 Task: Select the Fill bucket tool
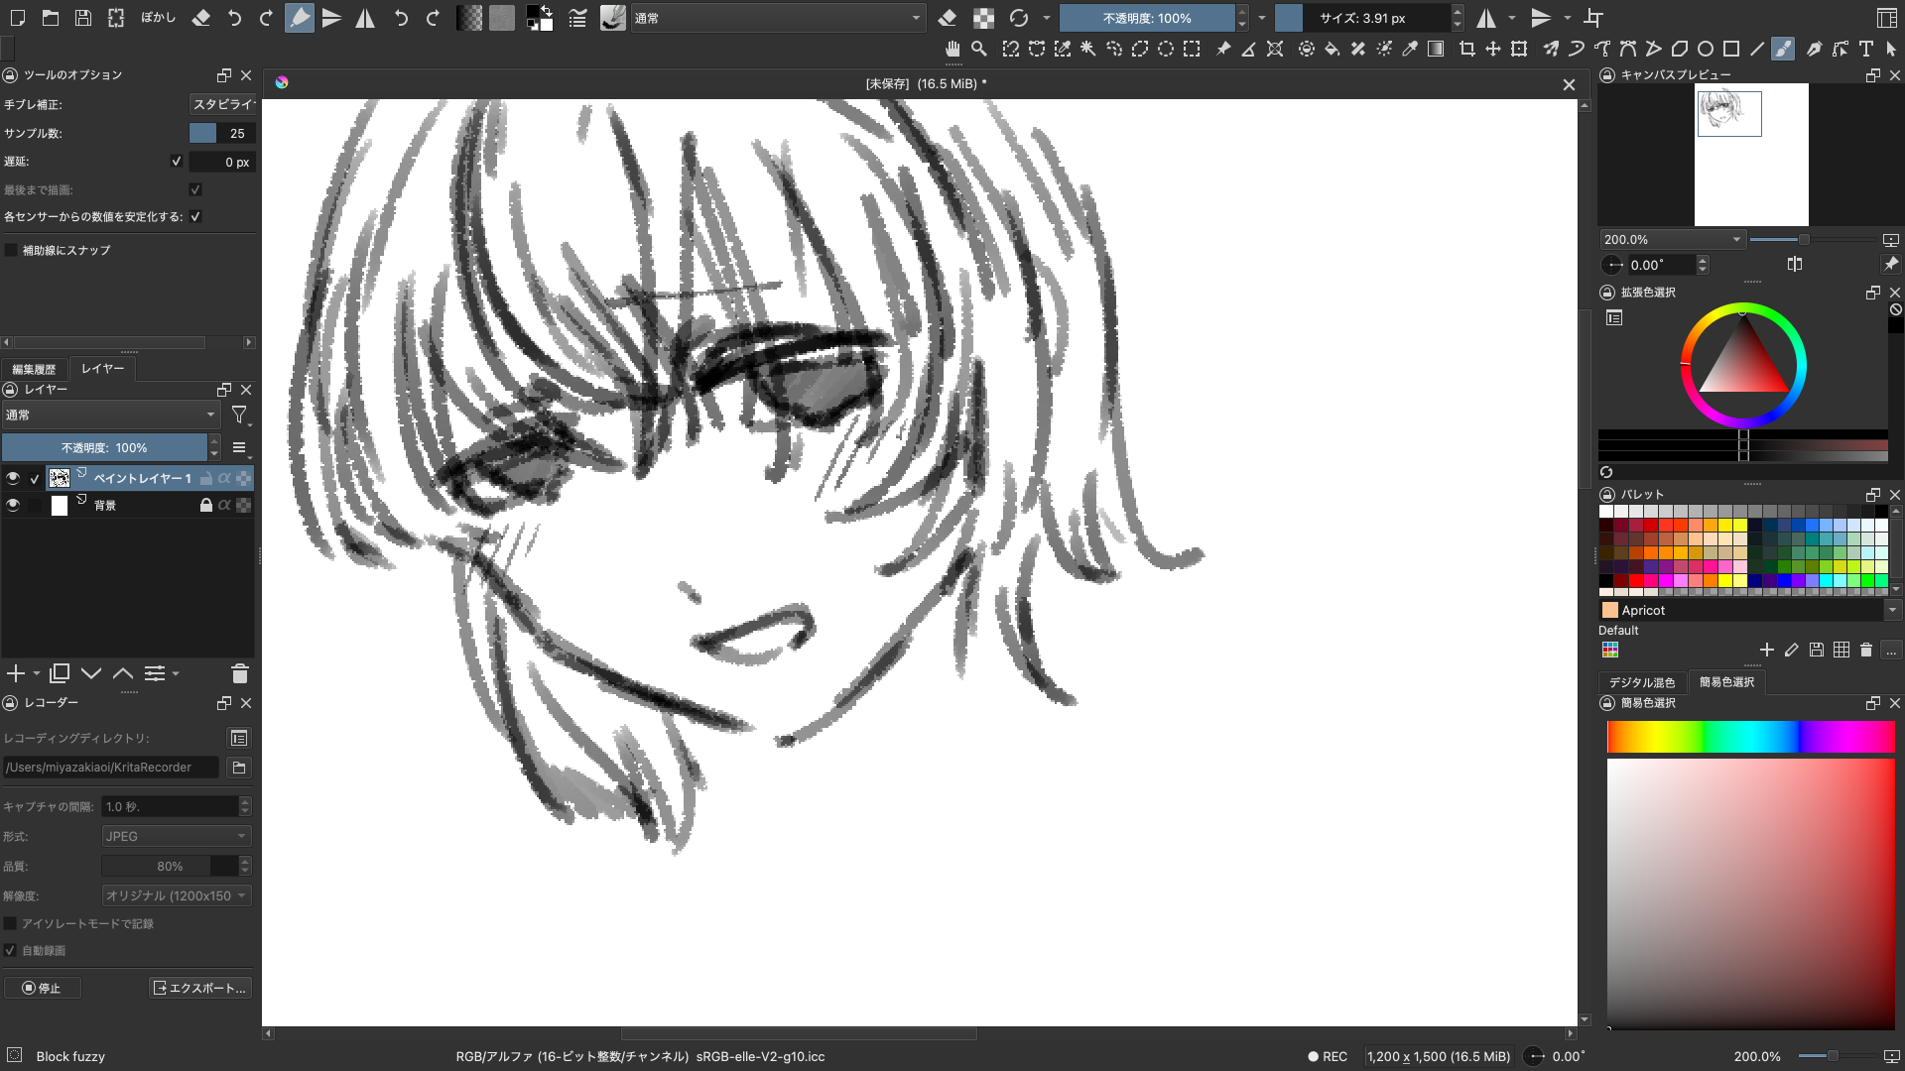1332,49
